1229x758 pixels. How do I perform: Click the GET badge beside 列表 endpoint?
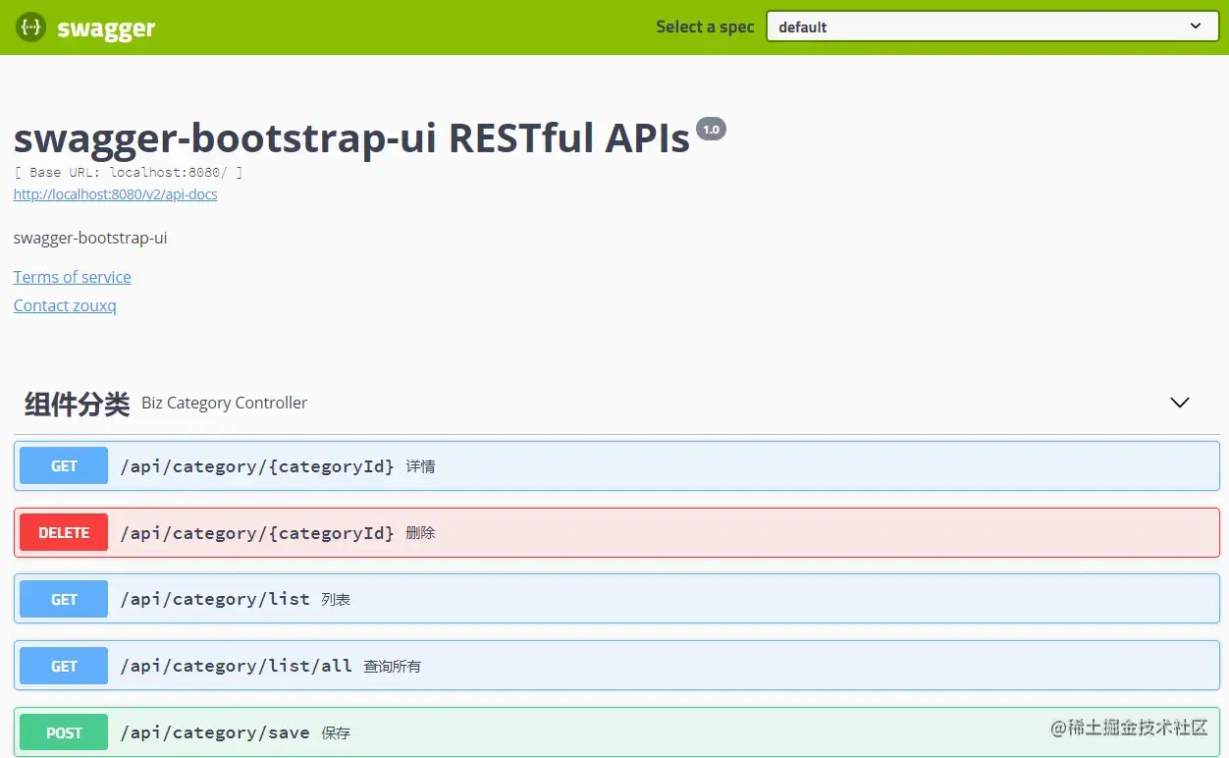tap(64, 599)
